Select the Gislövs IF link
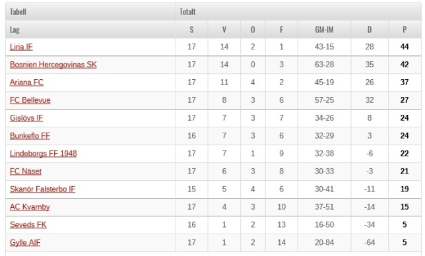The width and height of the screenshot is (425, 256). coord(26,118)
